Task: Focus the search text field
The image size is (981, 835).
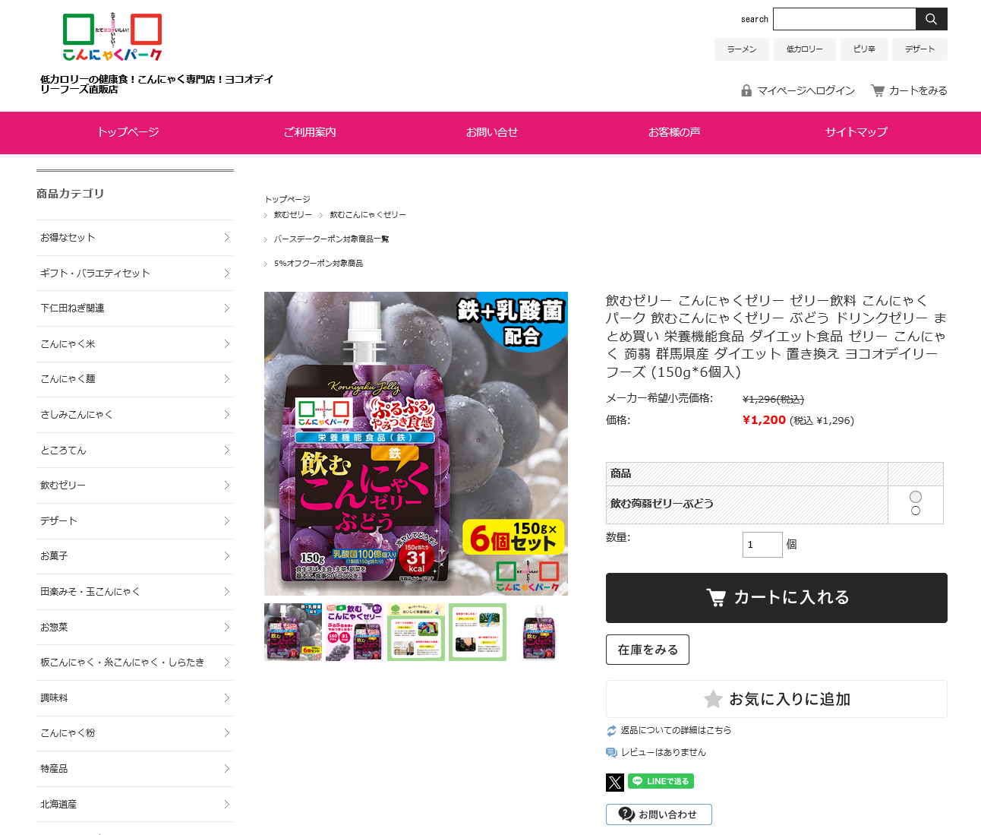Action: [x=844, y=19]
